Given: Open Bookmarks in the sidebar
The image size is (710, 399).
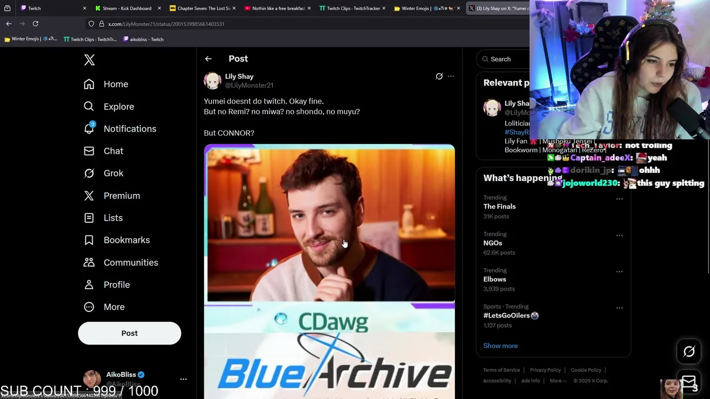Looking at the screenshot, I should pos(116,240).
